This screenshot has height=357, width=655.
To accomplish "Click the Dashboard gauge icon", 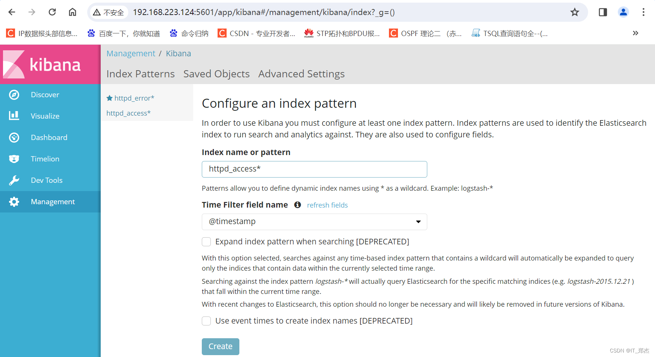I will coord(14,137).
